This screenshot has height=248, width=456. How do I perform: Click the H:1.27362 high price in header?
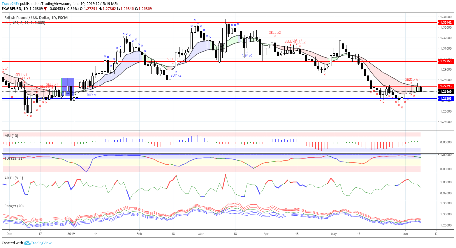coord(107,9)
